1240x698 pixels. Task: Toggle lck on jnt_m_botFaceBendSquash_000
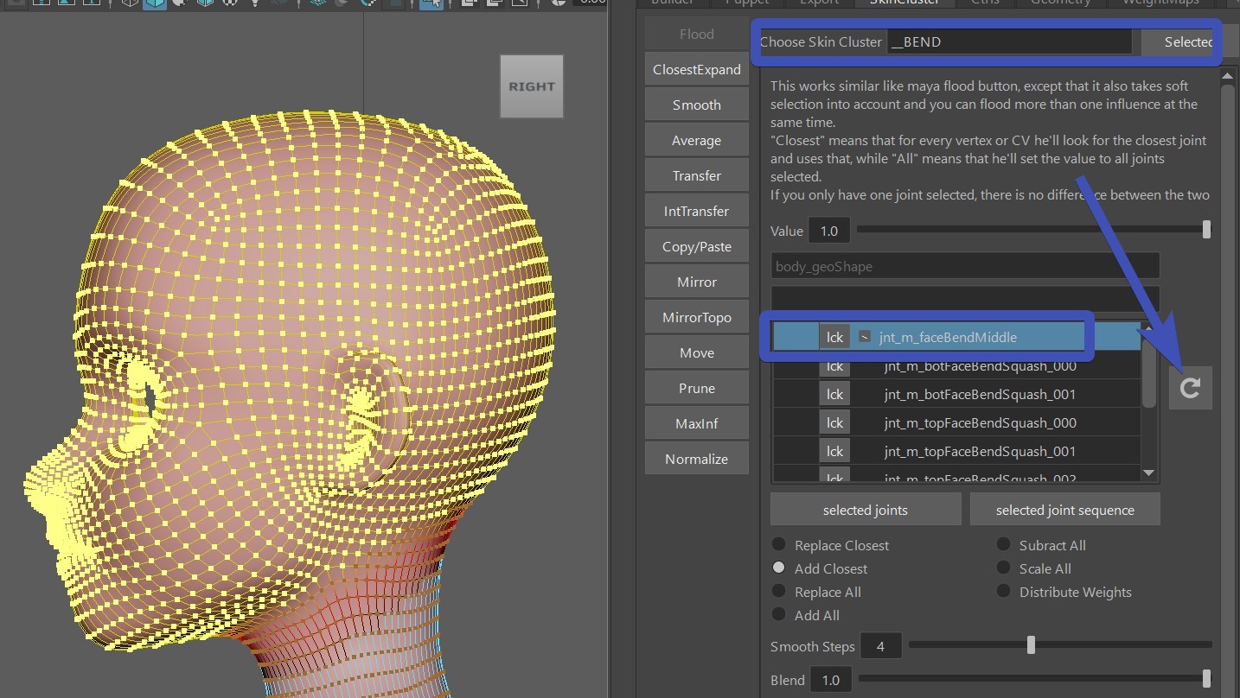point(834,366)
